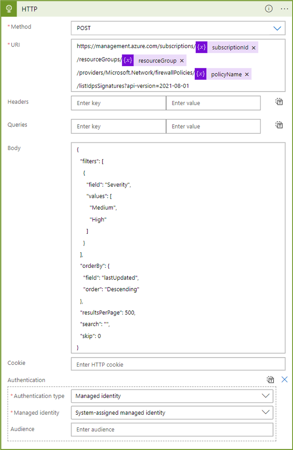Click 'https://management.azure.com/subscriptions/' URI text

tap(136, 46)
